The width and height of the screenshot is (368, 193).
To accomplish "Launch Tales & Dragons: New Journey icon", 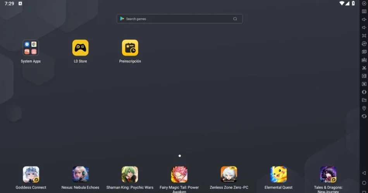I will [x=328, y=174].
